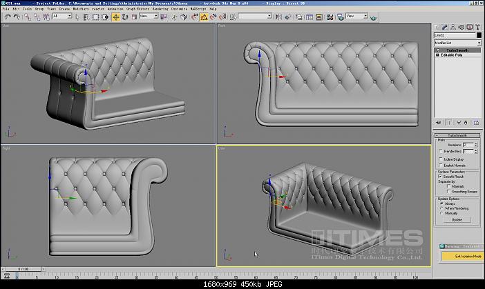The height and width of the screenshot is (289, 485).
Task: Click the Pin Stack icon
Action: tap(438, 123)
